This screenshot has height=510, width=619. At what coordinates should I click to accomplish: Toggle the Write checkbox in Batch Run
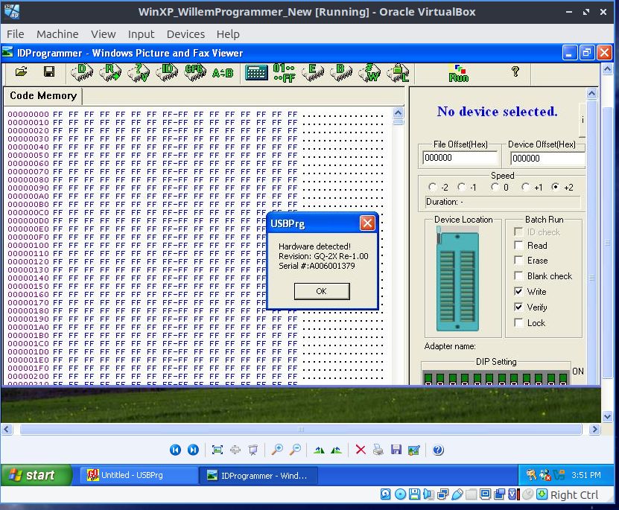[518, 292]
